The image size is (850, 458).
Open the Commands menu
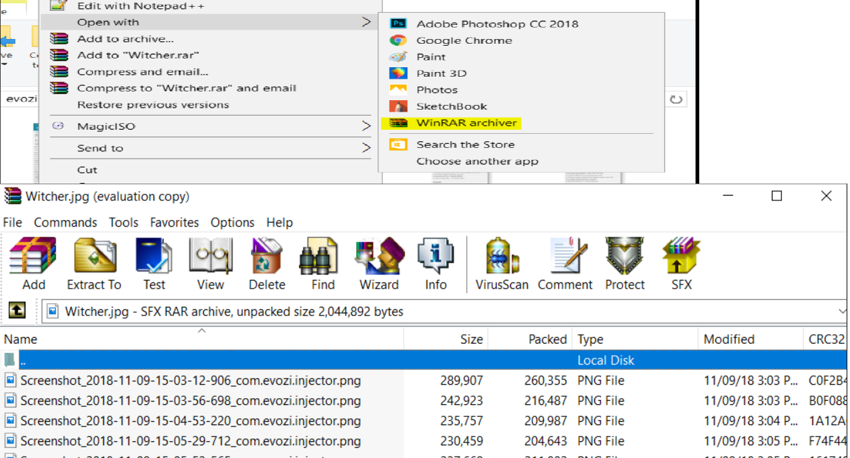(x=65, y=223)
